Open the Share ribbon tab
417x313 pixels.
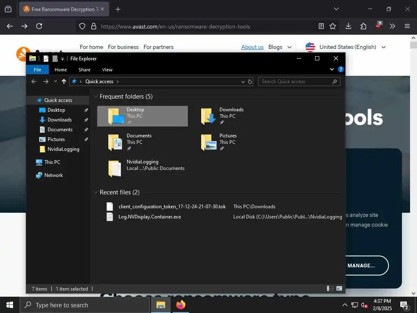click(84, 70)
